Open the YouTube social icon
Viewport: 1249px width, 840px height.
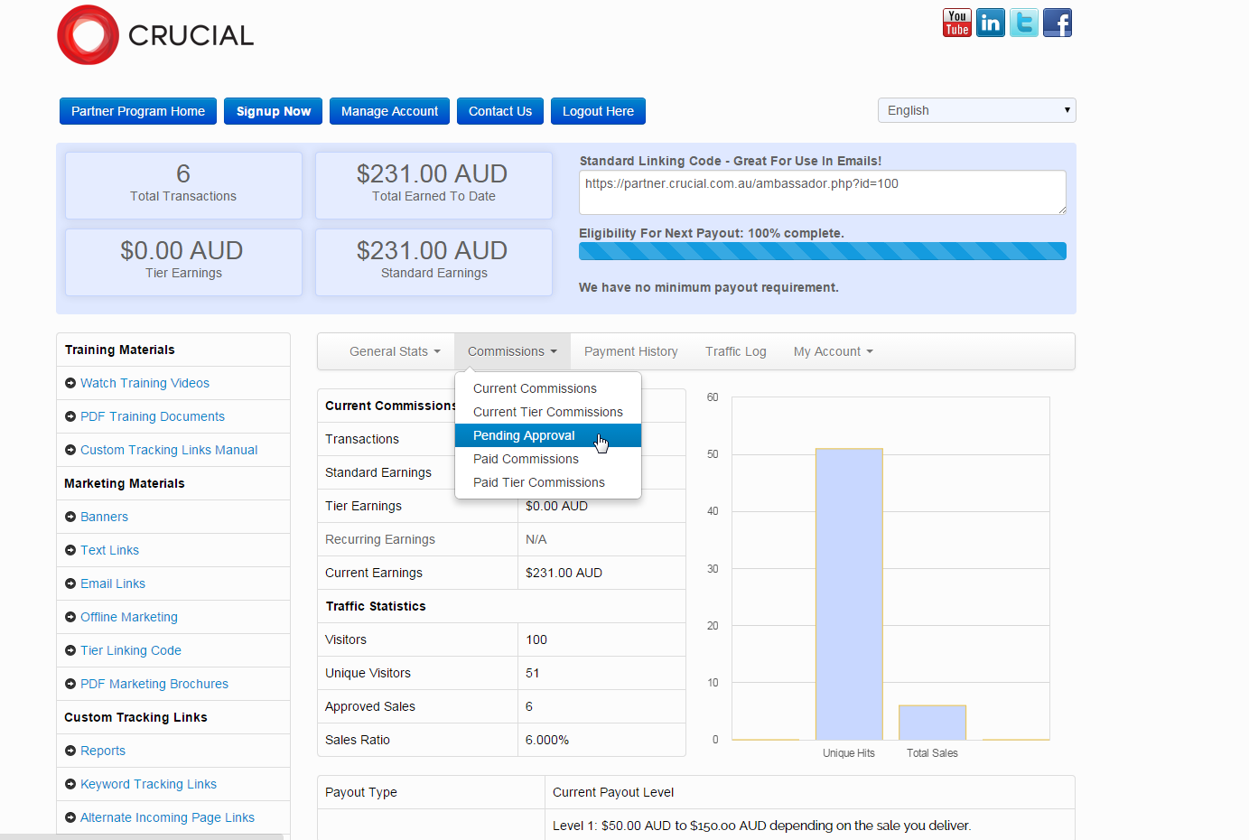click(957, 23)
